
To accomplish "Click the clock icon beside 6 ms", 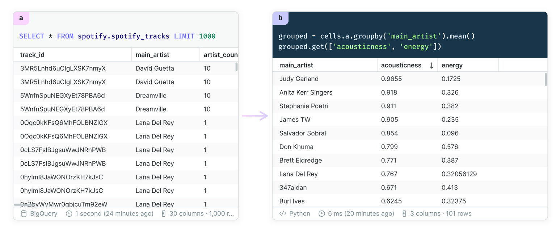I will click(321, 213).
